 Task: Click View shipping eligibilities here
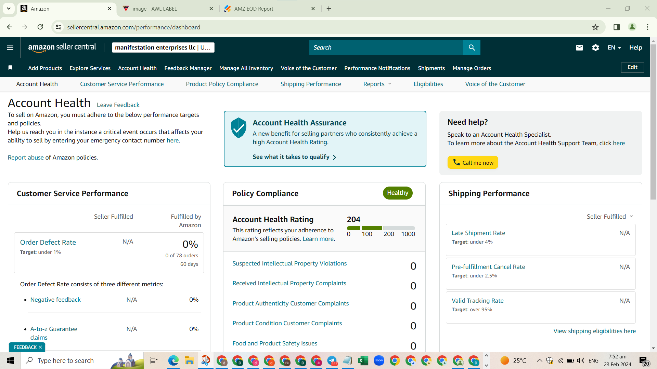pyautogui.click(x=594, y=331)
